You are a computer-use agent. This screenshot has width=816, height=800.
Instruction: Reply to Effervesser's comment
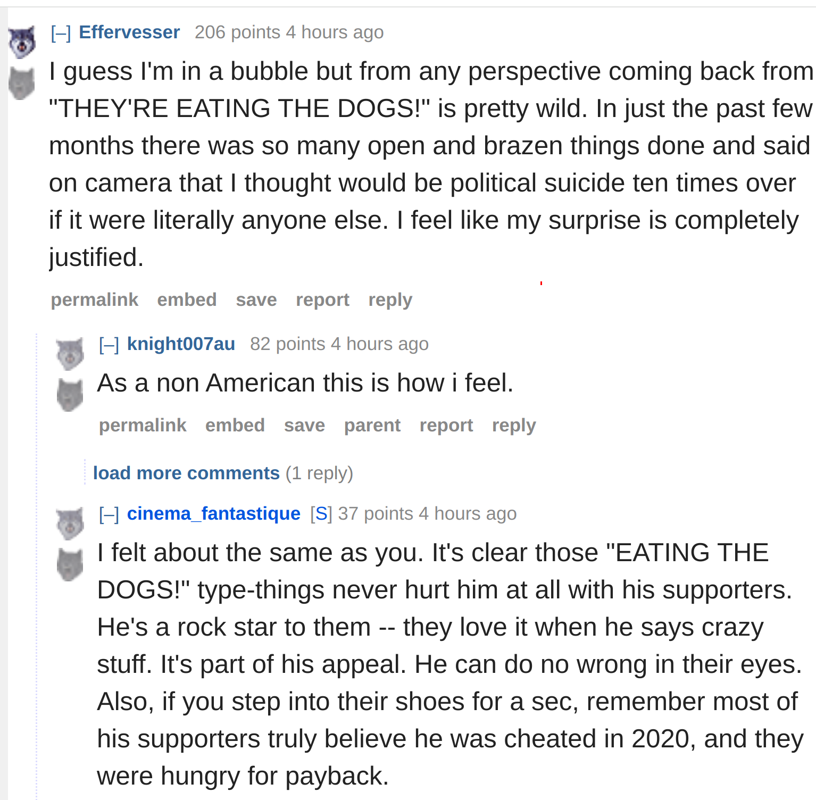[390, 300]
